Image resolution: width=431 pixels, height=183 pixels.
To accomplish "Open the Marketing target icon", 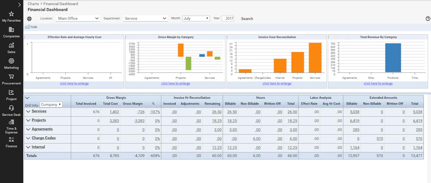I will [11, 61].
